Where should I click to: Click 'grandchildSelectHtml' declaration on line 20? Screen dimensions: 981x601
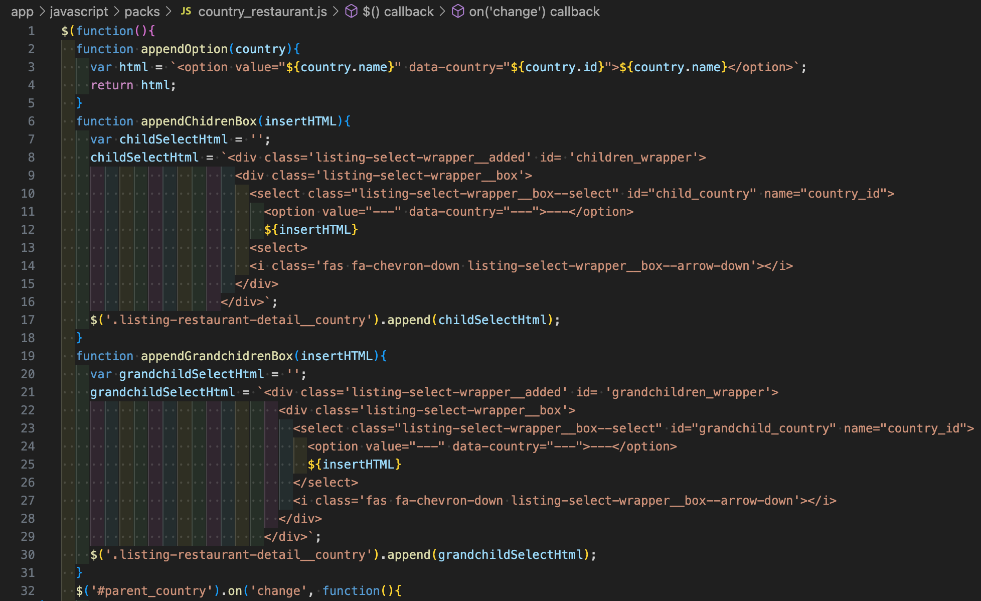tap(192, 374)
